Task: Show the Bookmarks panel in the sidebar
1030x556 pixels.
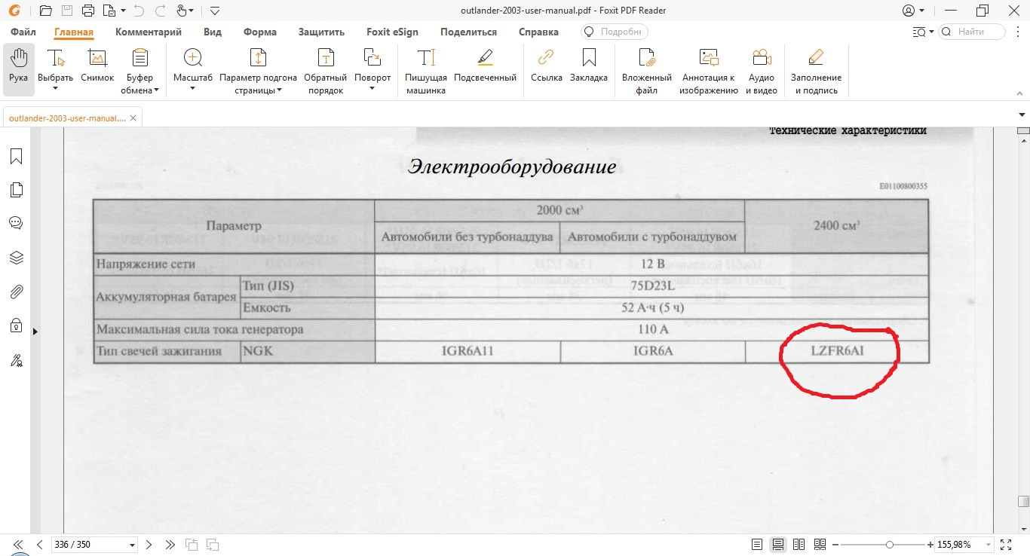Action: [x=17, y=156]
